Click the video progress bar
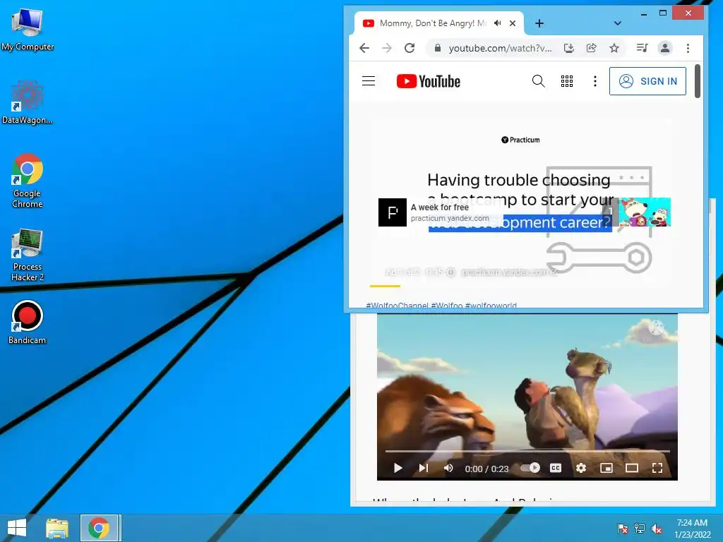 (527, 451)
